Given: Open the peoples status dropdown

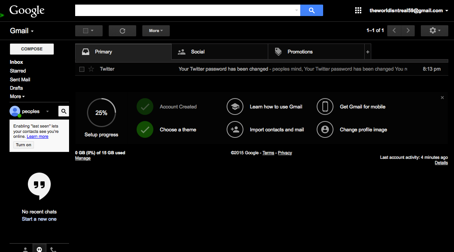Looking at the screenshot, I should click(x=47, y=111).
